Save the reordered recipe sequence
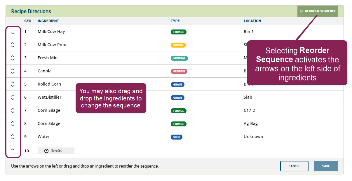Image resolution: width=352 pixels, height=181 pixels. click(326, 166)
